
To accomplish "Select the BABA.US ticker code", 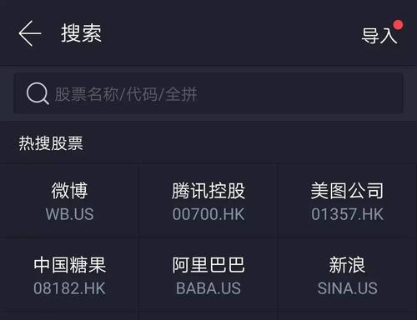I will point(208,288).
